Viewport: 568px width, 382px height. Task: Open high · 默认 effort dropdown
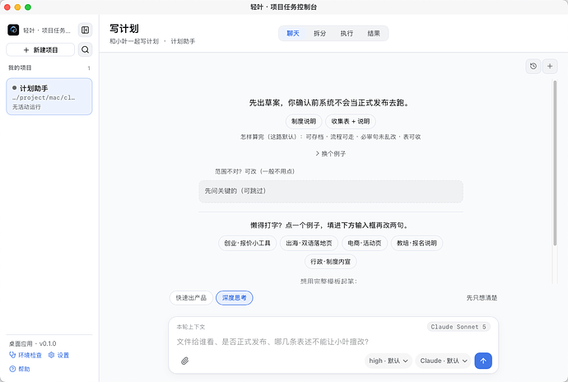pyautogui.click(x=389, y=361)
